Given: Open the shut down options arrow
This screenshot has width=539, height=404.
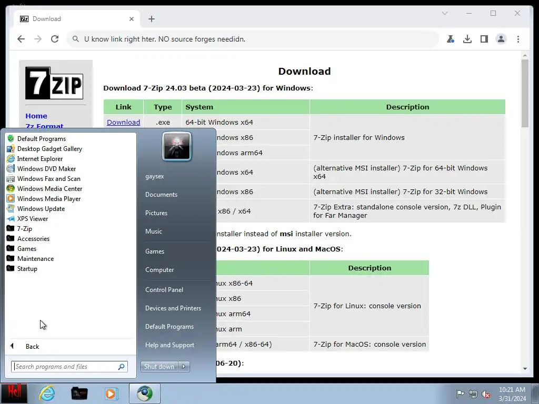Looking at the screenshot, I should (184, 367).
